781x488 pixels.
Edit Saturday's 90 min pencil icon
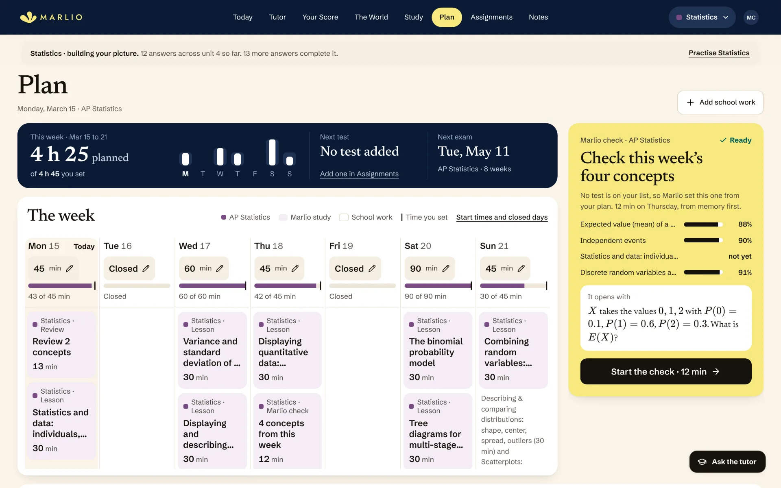[x=446, y=268]
